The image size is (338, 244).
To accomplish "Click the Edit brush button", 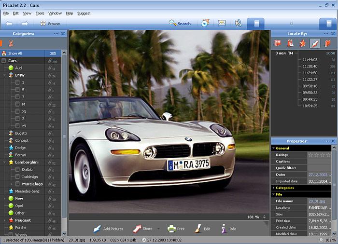I will tap(202, 229).
